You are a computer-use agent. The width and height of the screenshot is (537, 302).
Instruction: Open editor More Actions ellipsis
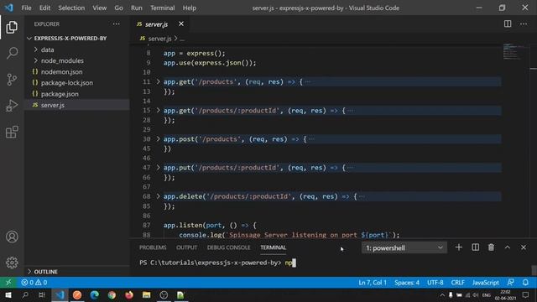524,23
